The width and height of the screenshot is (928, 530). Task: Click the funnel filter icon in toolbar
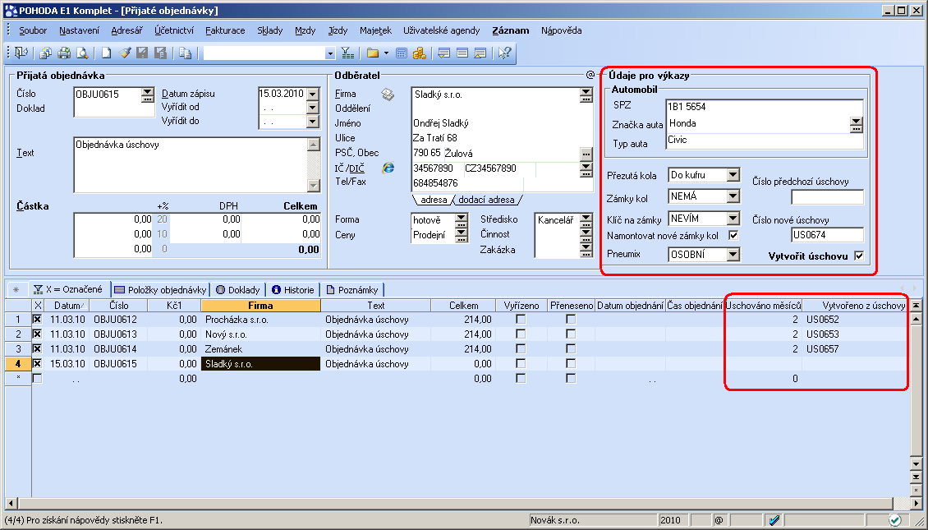pos(347,53)
